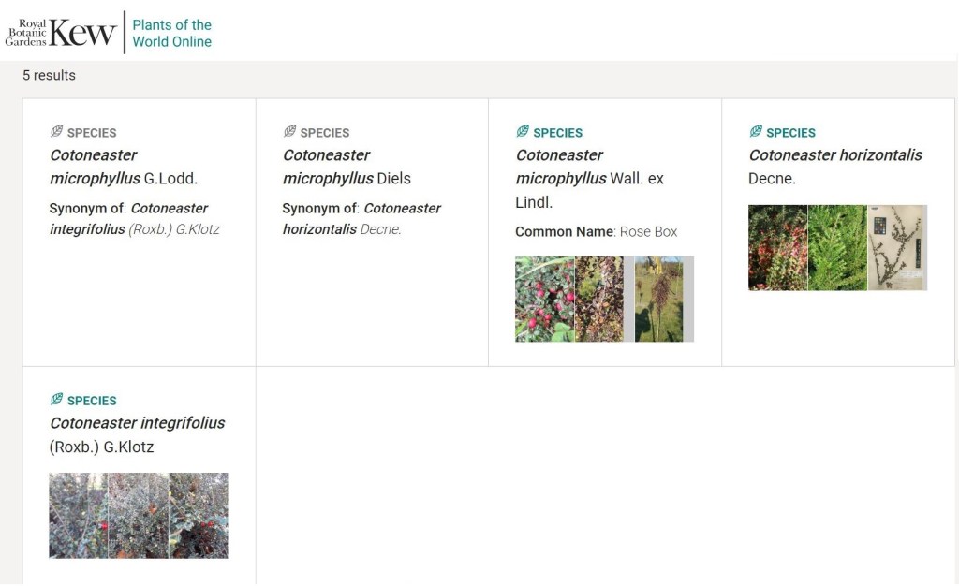The height and width of the screenshot is (586, 959).
Task: Open Cotoneaster microphyllus G.Lodd. species title
Action: [x=123, y=167]
